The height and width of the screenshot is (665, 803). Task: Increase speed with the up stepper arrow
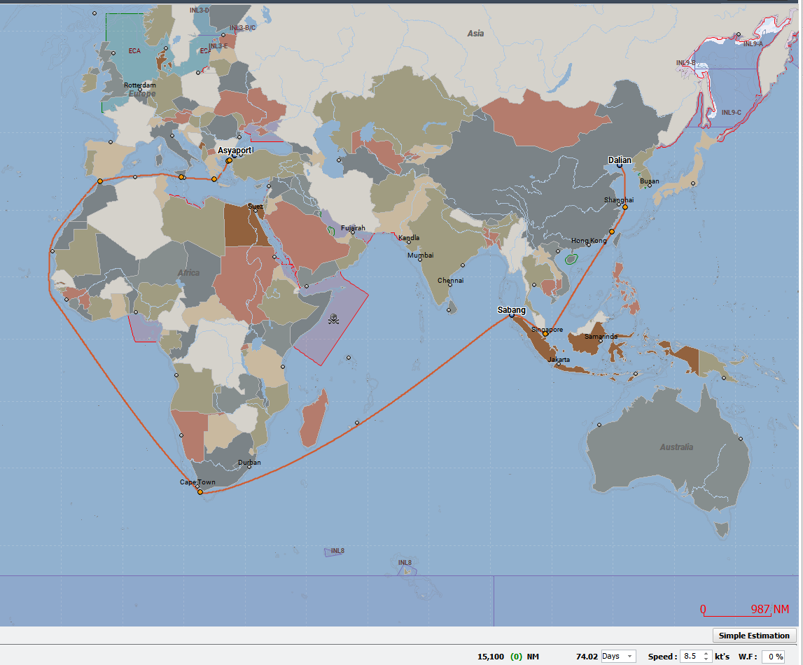click(x=706, y=653)
